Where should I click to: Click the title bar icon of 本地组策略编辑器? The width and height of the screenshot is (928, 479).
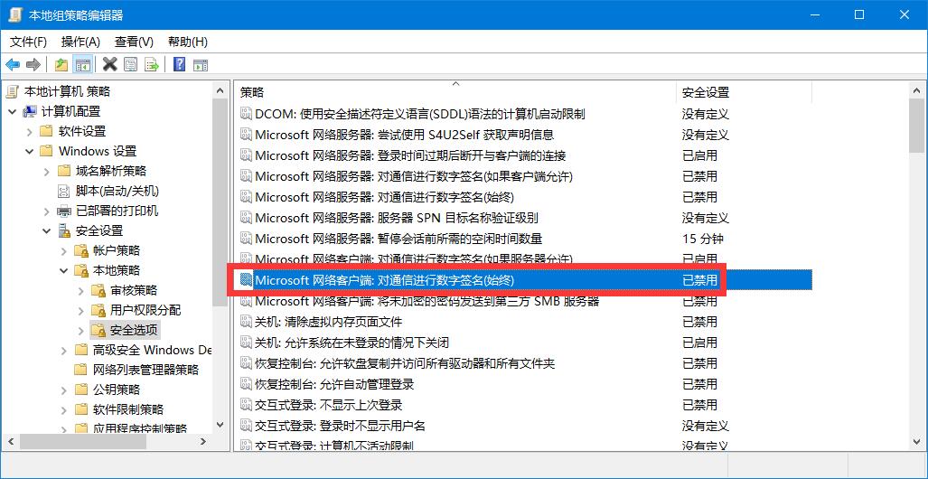14,15
